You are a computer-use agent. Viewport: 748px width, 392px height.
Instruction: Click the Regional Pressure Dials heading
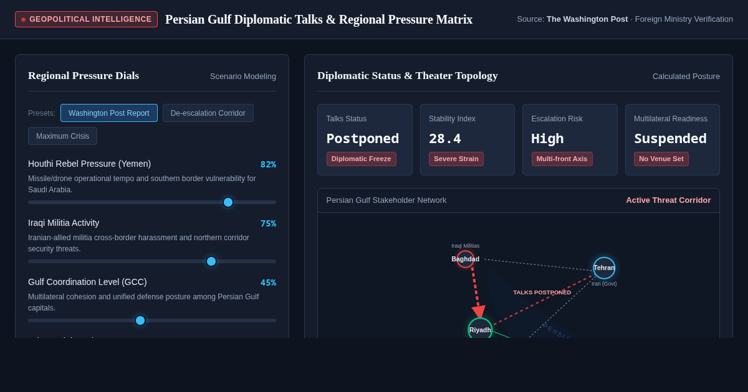pyautogui.click(x=84, y=75)
